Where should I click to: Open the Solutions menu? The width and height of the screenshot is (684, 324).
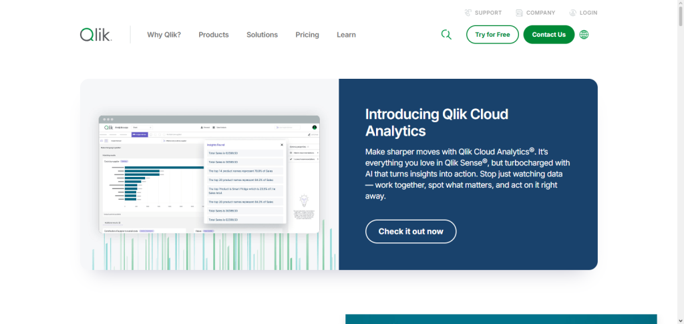click(x=262, y=35)
